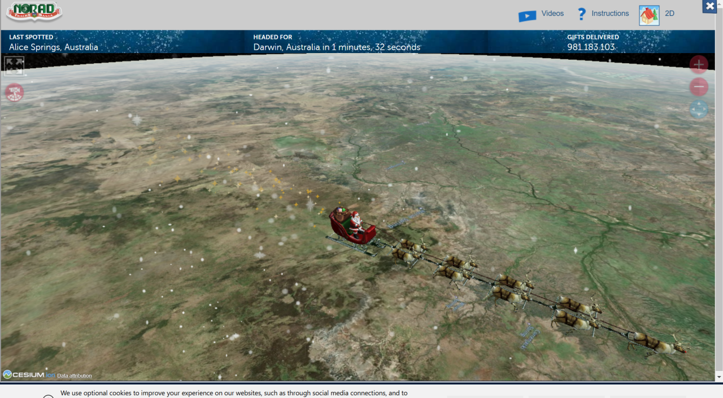
Task: Click the Gifts Delivered counter
Action: point(591,47)
